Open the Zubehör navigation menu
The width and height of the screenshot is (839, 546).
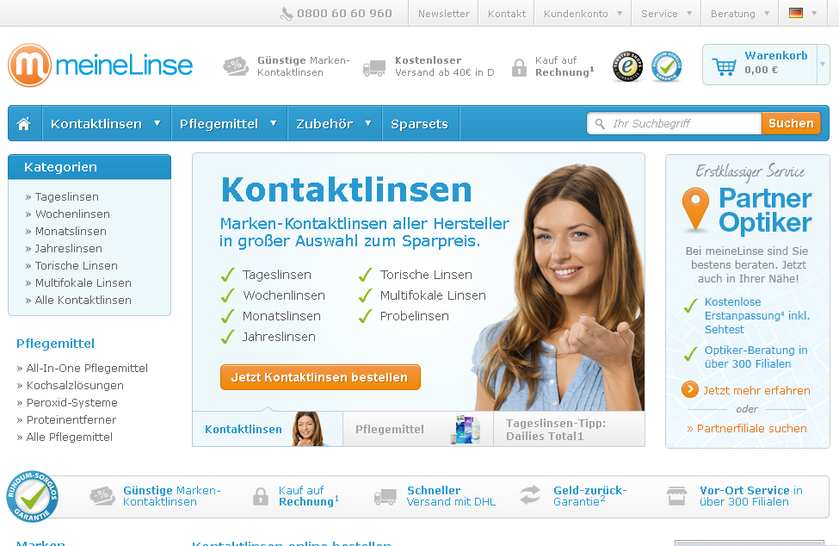pyautogui.click(x=334, y=124)
